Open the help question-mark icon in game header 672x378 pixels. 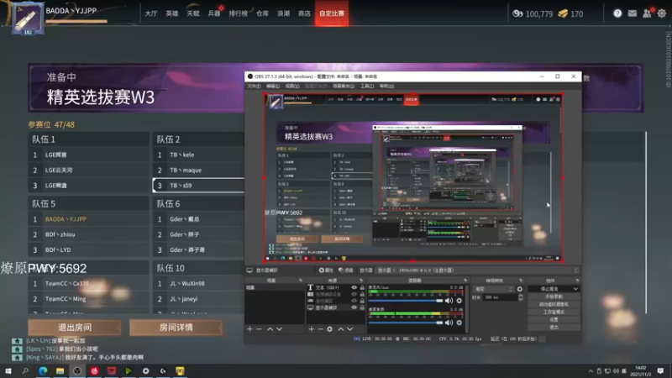(617, 13)
